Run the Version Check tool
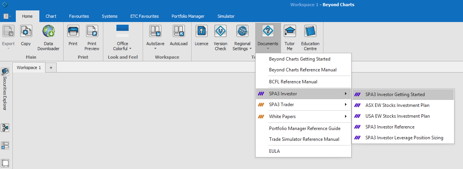This screenshot has width=463, height=169. [221, 31]
